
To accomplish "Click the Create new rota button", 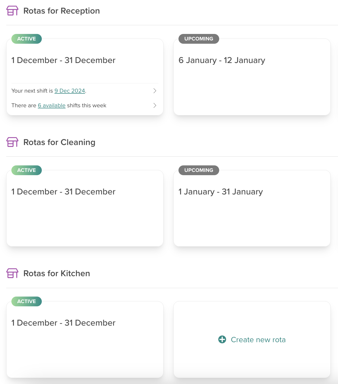I will click(252, 339).
